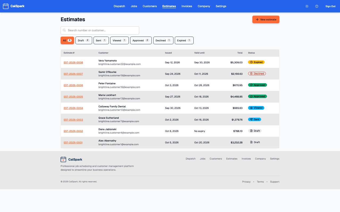
Task: Click the No expiry cell
Action: (200, 131)
